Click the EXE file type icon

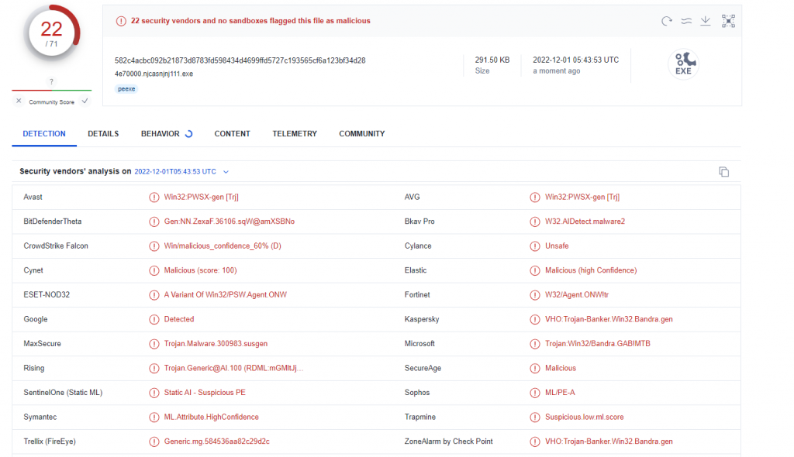click(x=683, y=64)
